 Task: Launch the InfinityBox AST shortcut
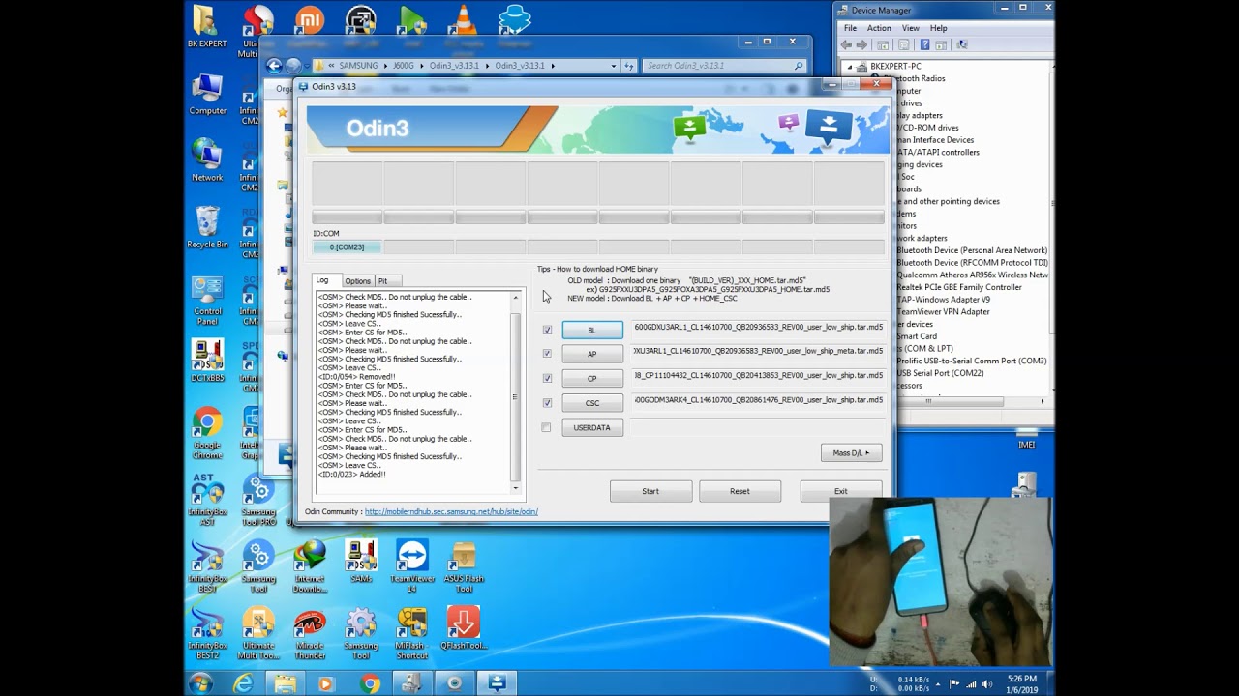(207, 499)
